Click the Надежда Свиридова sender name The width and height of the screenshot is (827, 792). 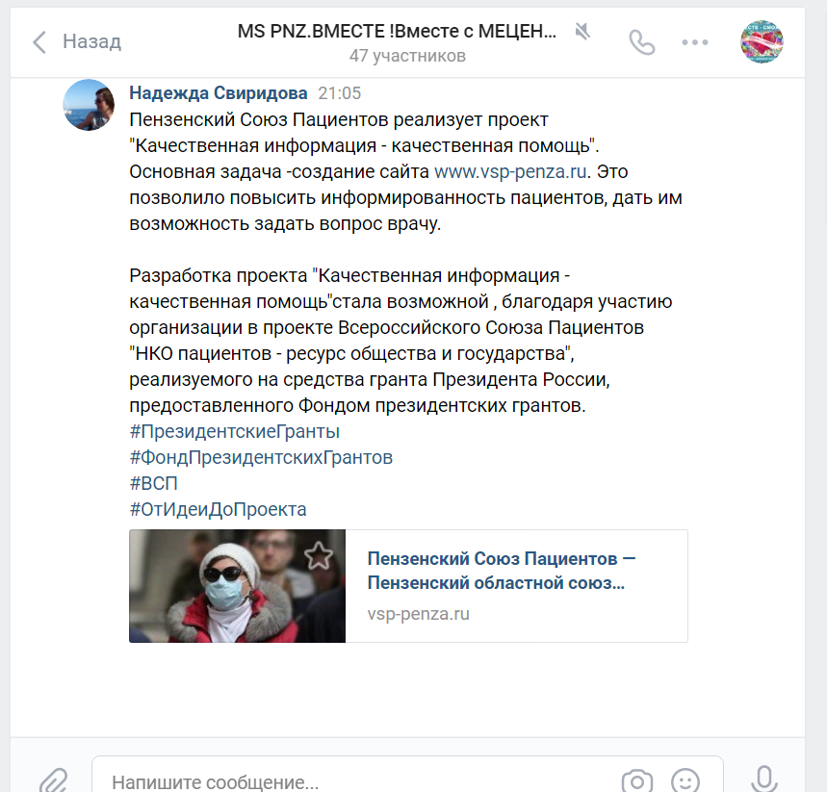point(219,93)
